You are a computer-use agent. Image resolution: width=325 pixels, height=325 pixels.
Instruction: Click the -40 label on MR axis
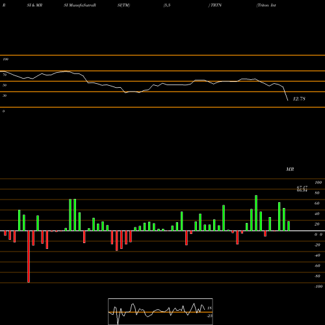coord(317,255)
